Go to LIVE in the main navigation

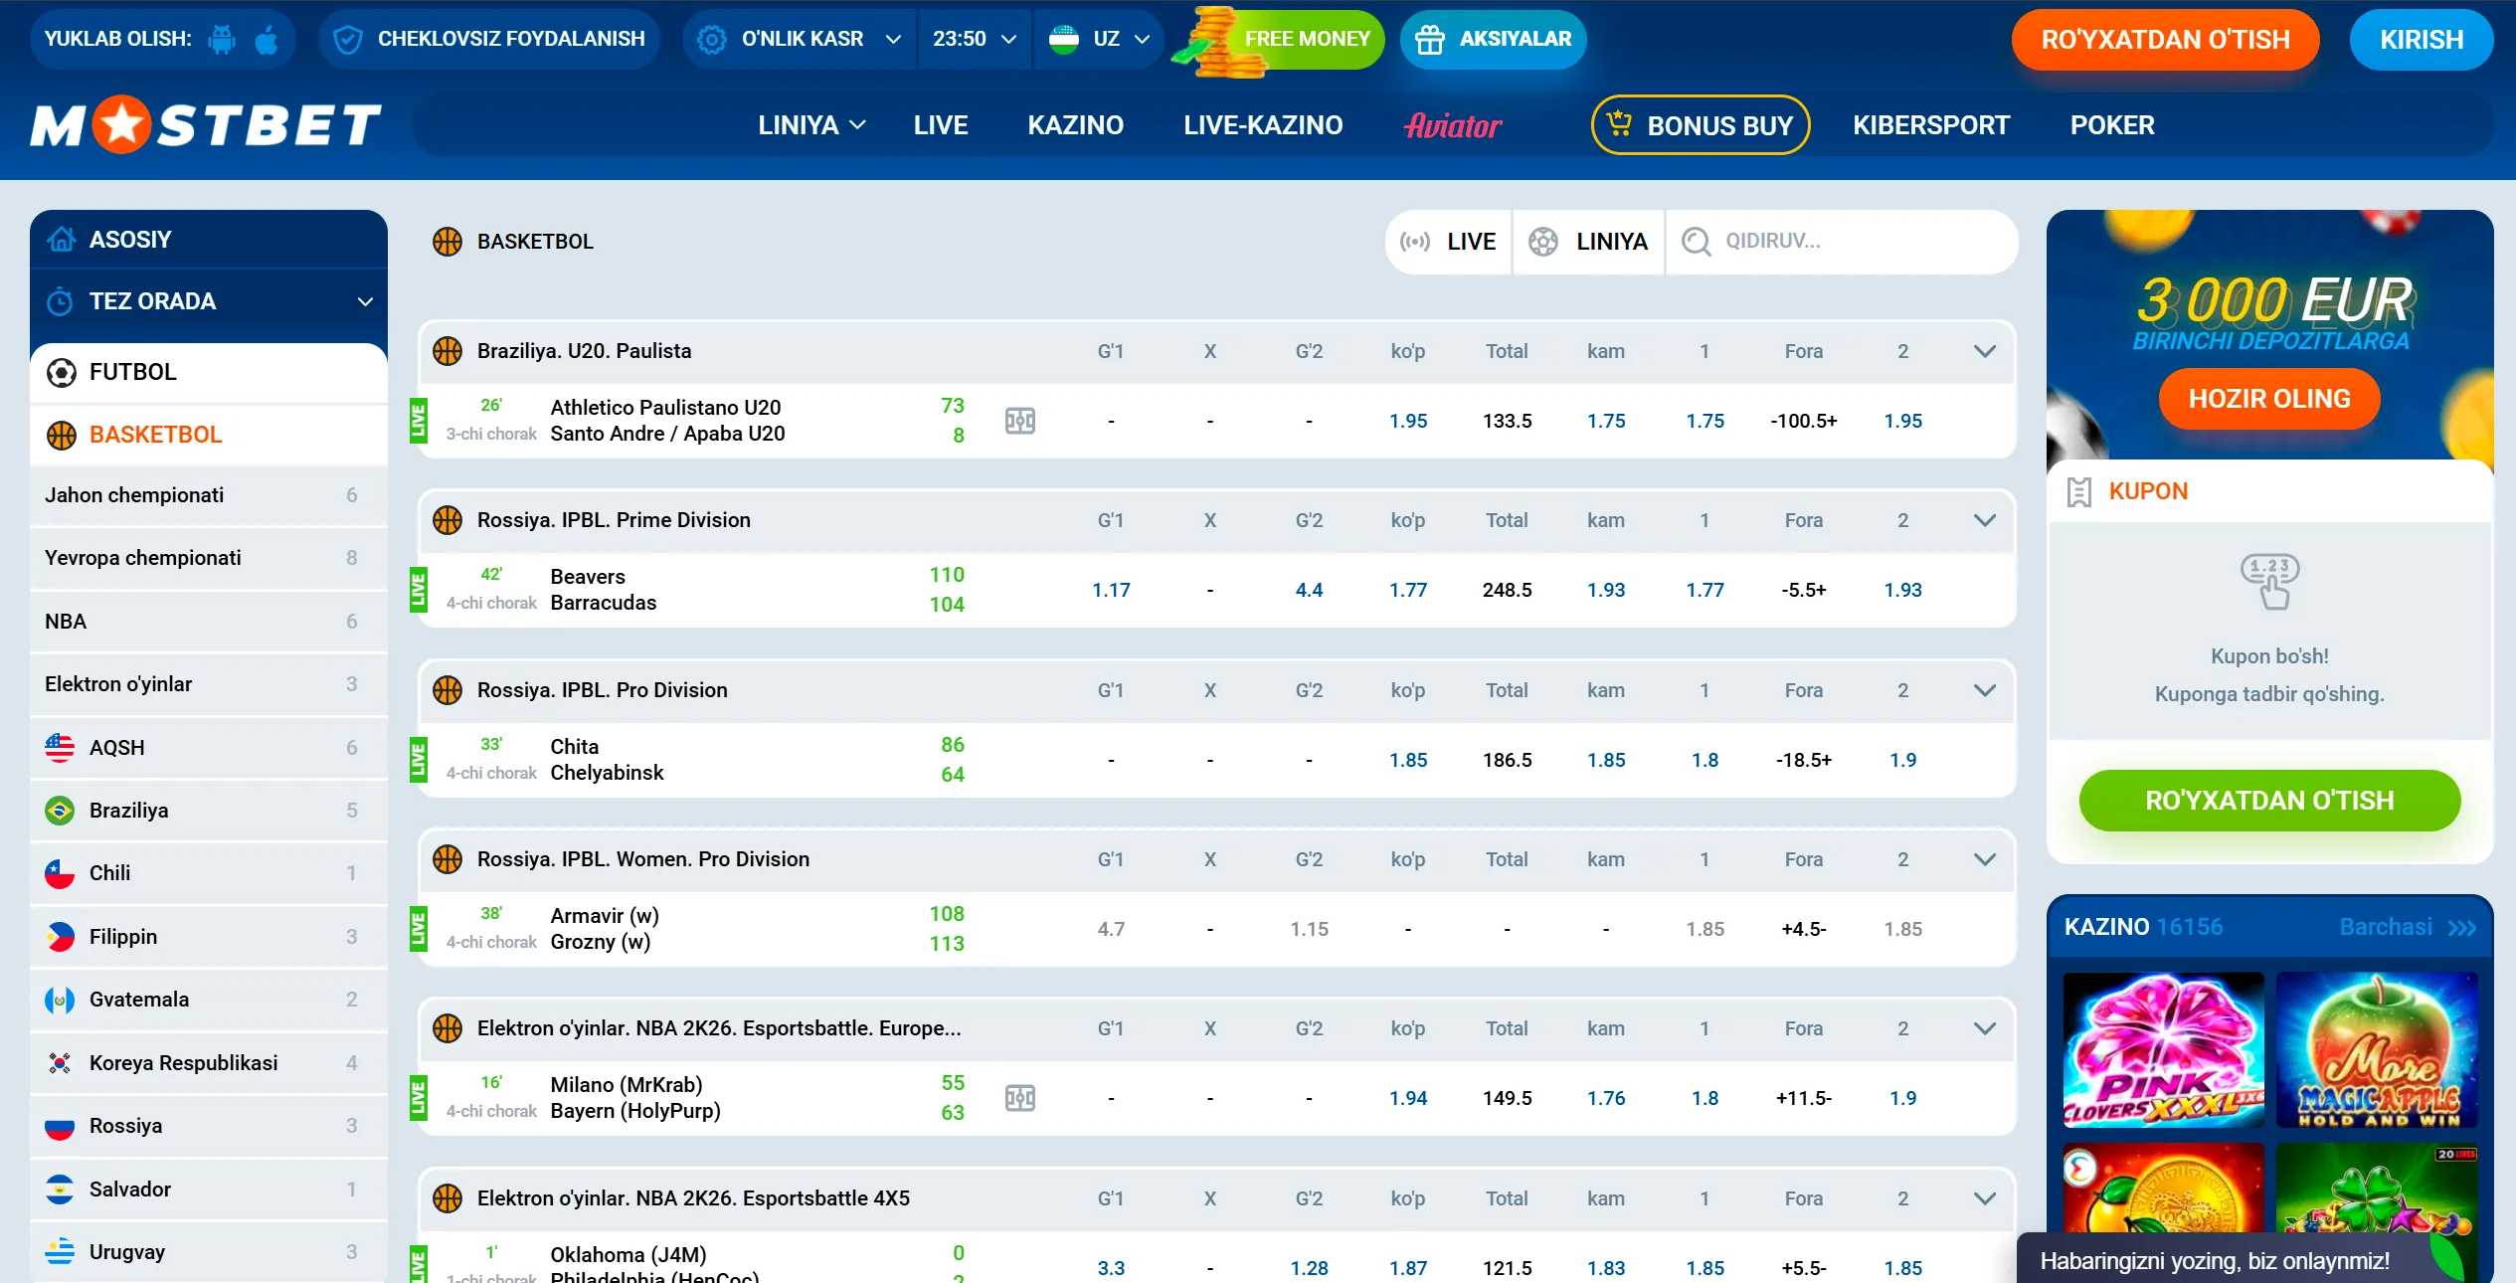click(x=941, y=125)
